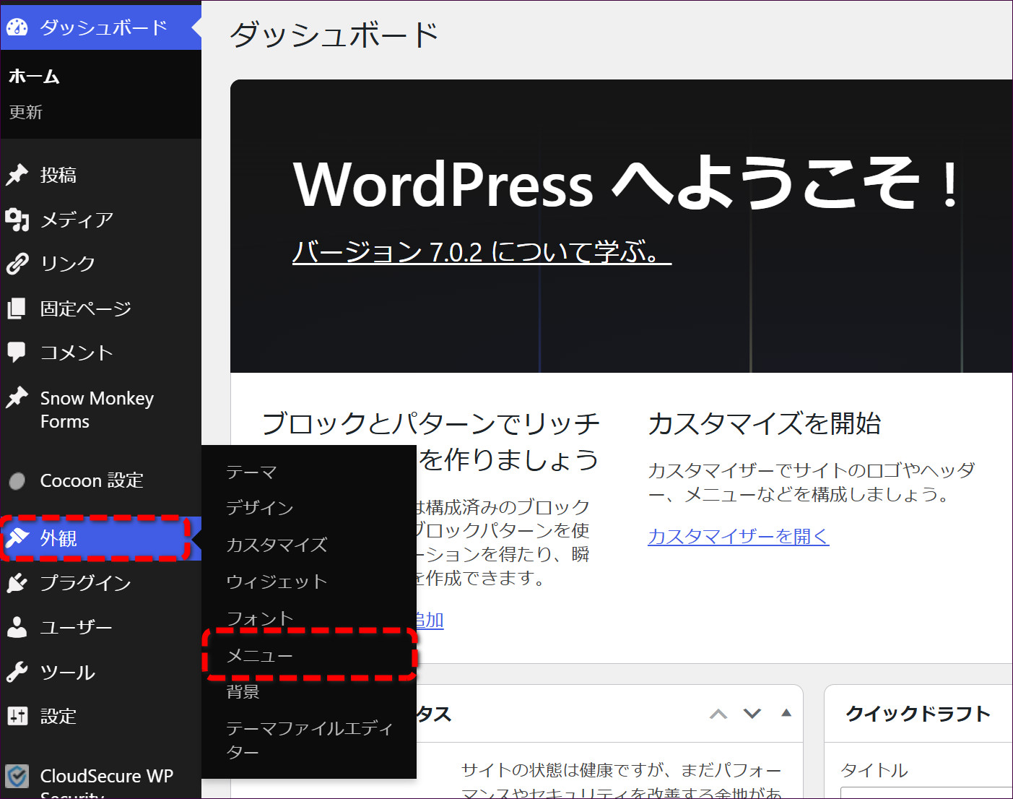Open the プラグイン menu
The width and height of the screenshot is (1013, 799).
[100, 583]
